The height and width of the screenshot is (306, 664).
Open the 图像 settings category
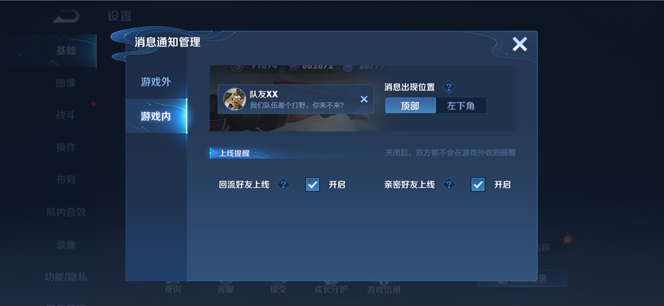coord(66,83)
